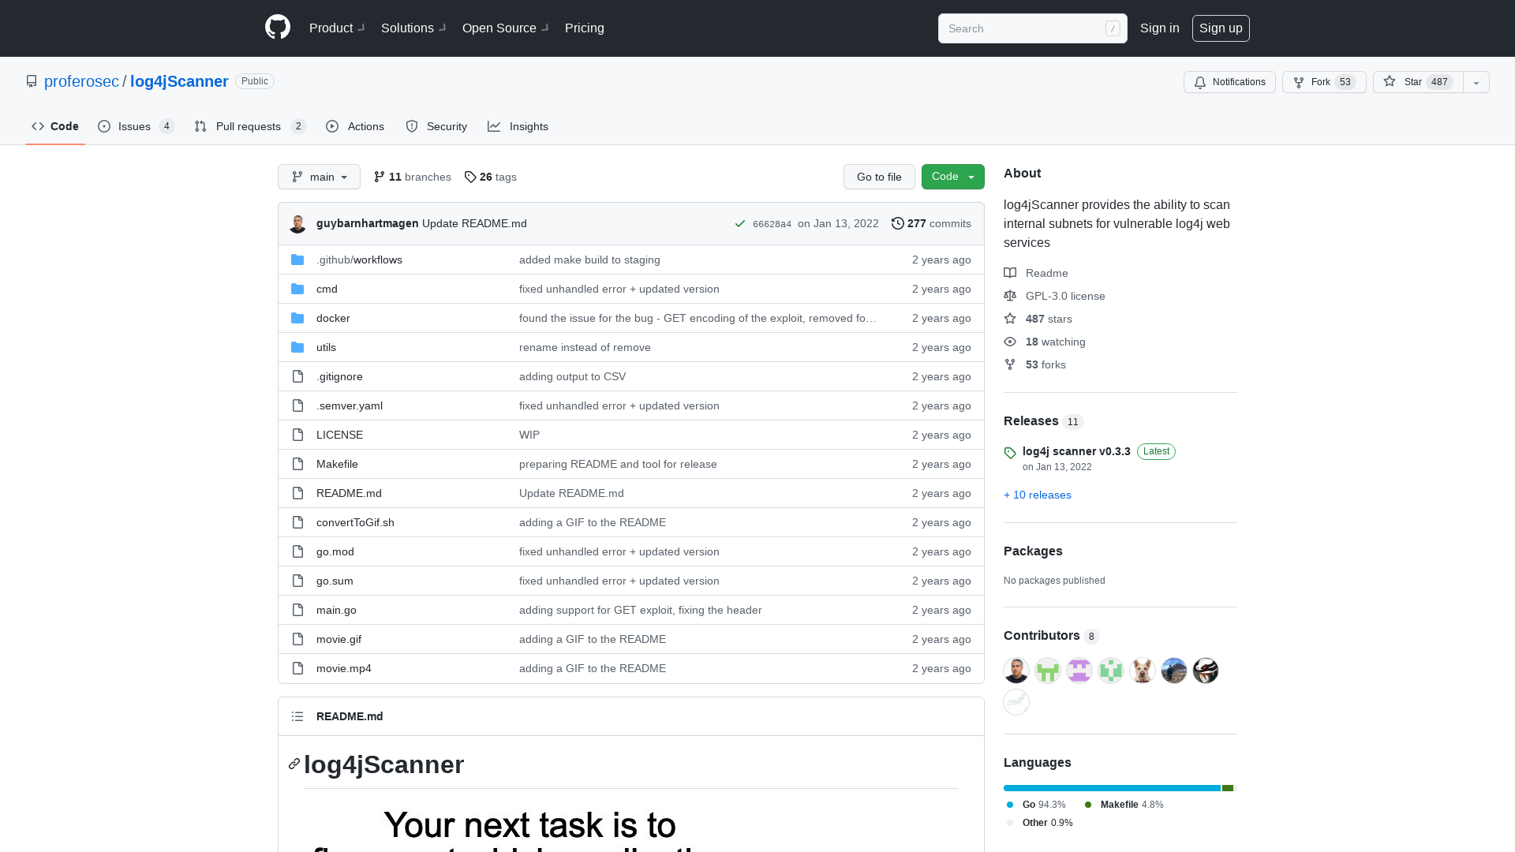This screenshot has width=1515, height=852.
Task: Open the .semver.yaml file
Action: [350, 405]
